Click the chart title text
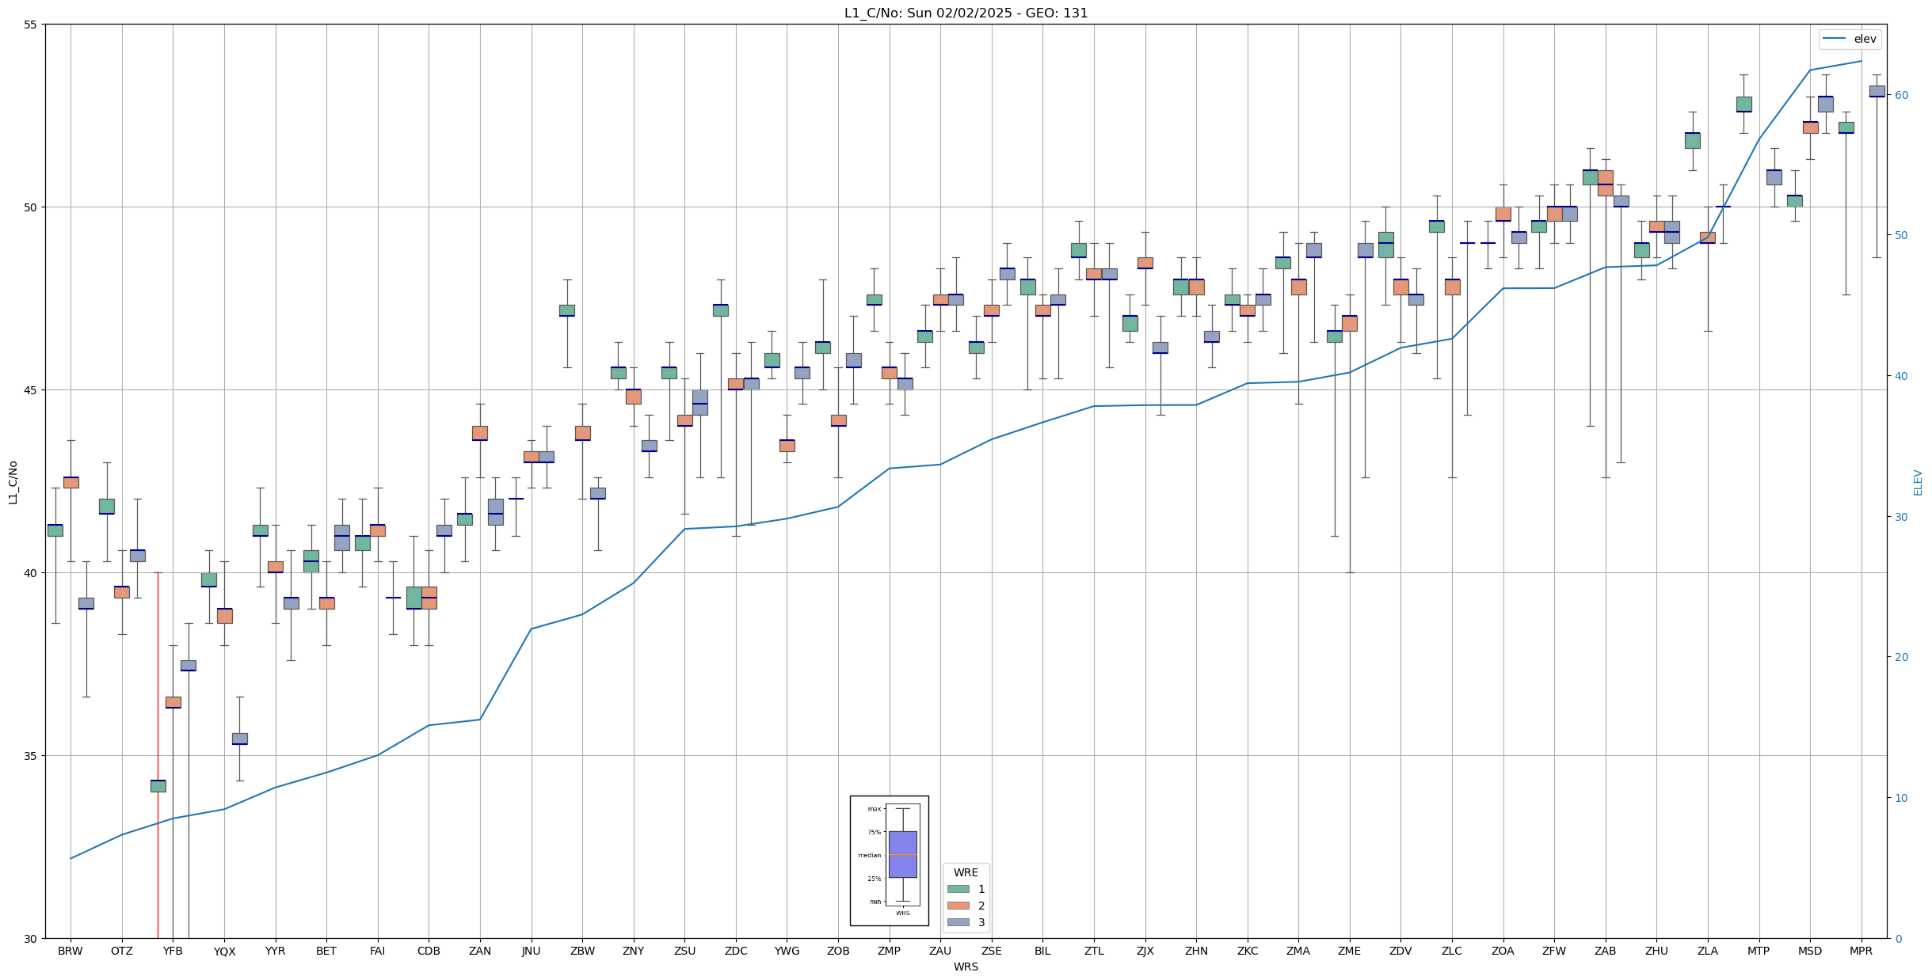 (x=966, y=13)
